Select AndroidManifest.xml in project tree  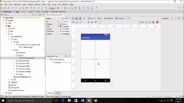click(24, 77)
